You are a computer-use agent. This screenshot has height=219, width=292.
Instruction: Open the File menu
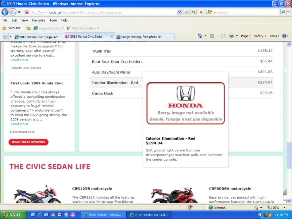click(x=5, y=20)
